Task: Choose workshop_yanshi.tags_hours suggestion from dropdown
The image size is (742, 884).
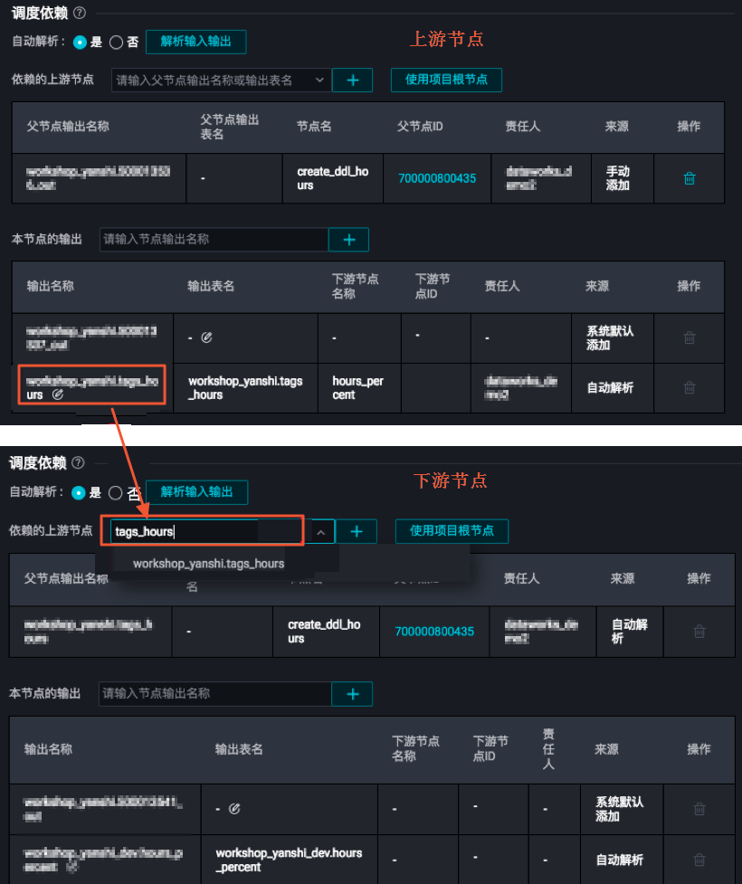Action: [209, 563]
